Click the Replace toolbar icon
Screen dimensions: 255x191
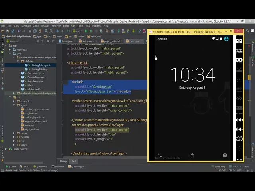tap(51, 31)
